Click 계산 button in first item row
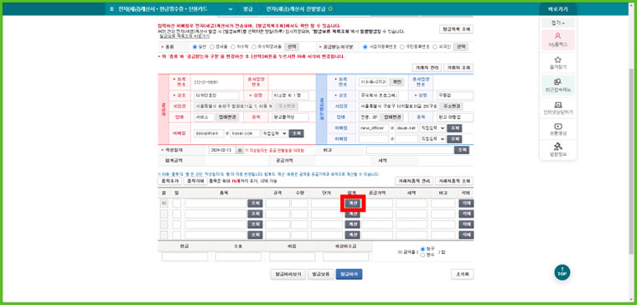 coord(352,203)
